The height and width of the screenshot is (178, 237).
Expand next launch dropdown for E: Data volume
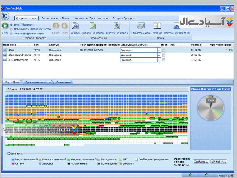[159, 60]
